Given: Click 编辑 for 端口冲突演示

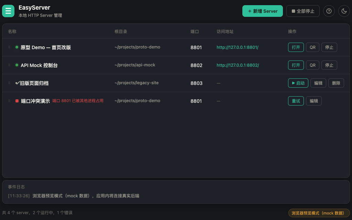Looking at the screenshot, I should pos(313,101).
